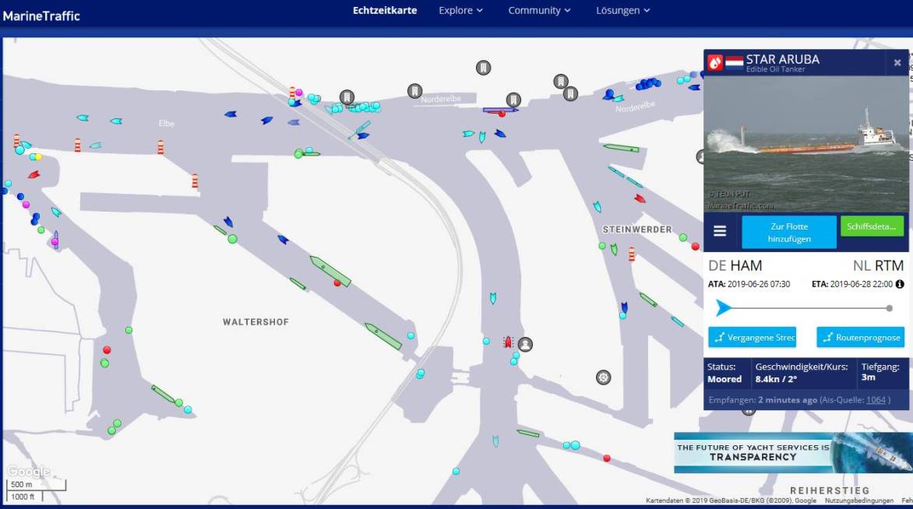Click the Nutzungsbedingungen link on the map
913x509 pixels.
(x=858, y=500)
